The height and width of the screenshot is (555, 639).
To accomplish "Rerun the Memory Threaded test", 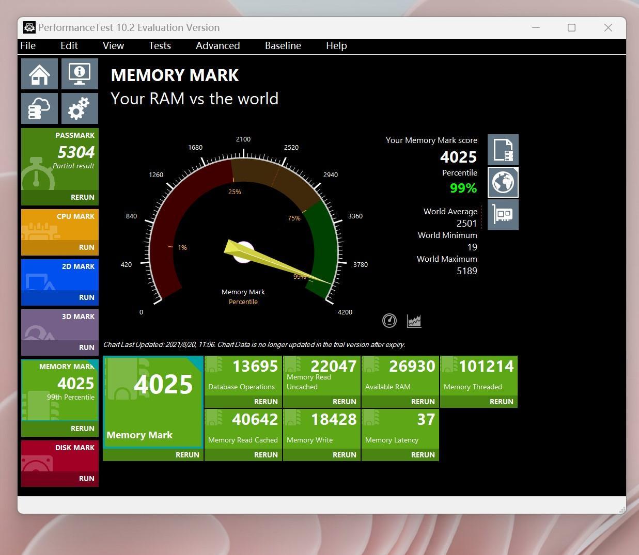I will tap(501, 402).
